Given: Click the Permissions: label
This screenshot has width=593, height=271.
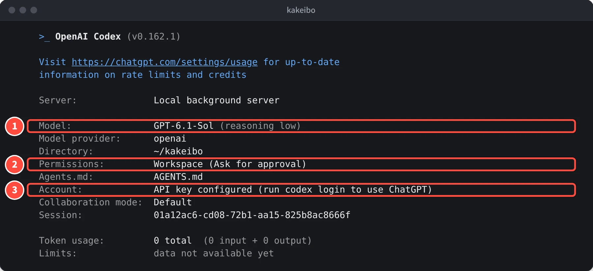Looking at the screenshot, I should (71, 164).
